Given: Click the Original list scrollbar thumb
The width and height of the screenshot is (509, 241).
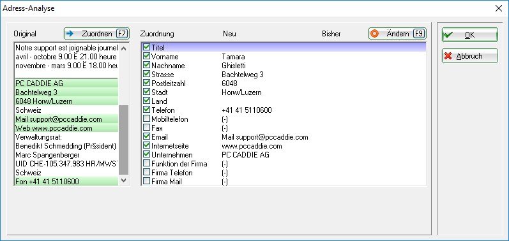Looking at the screenshot, I should [x=123, y=140].
